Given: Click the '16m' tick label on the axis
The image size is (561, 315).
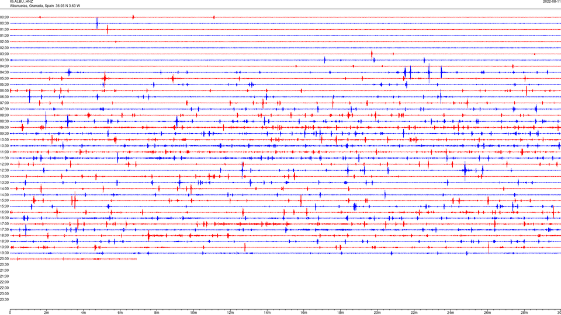Looking at the screenshot, I should (x=304, y=313).
